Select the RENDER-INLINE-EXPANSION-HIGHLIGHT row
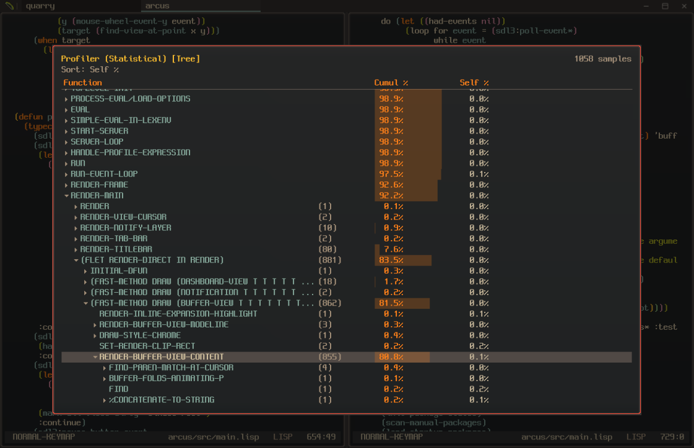 pyautogui.click(x=178, y=314)
